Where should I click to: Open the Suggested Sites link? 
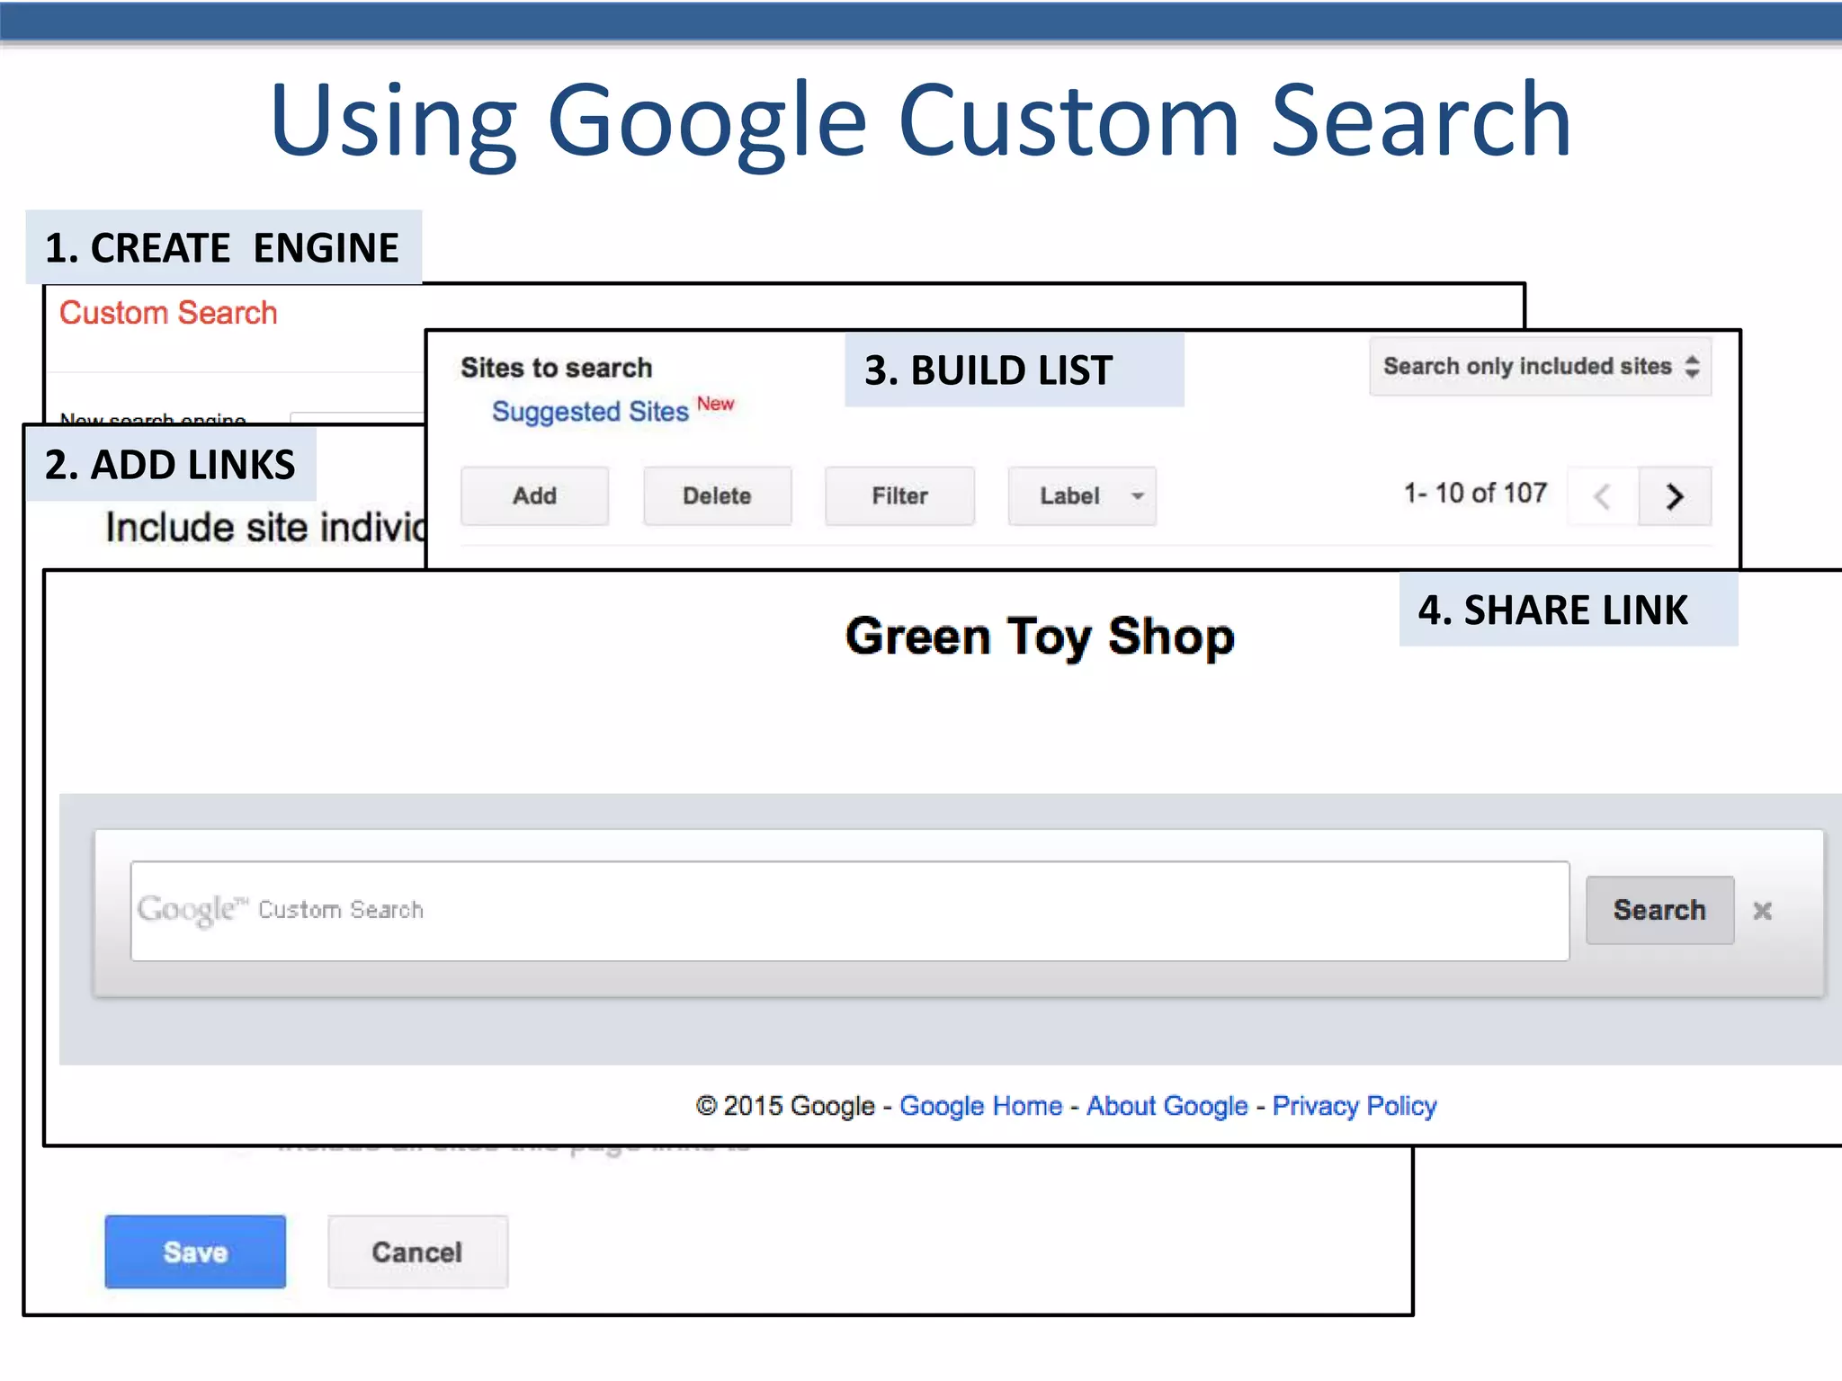click(590, 412)
